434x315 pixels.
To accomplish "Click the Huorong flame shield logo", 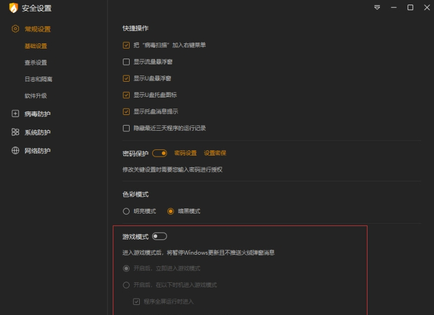I will [14, 8].
